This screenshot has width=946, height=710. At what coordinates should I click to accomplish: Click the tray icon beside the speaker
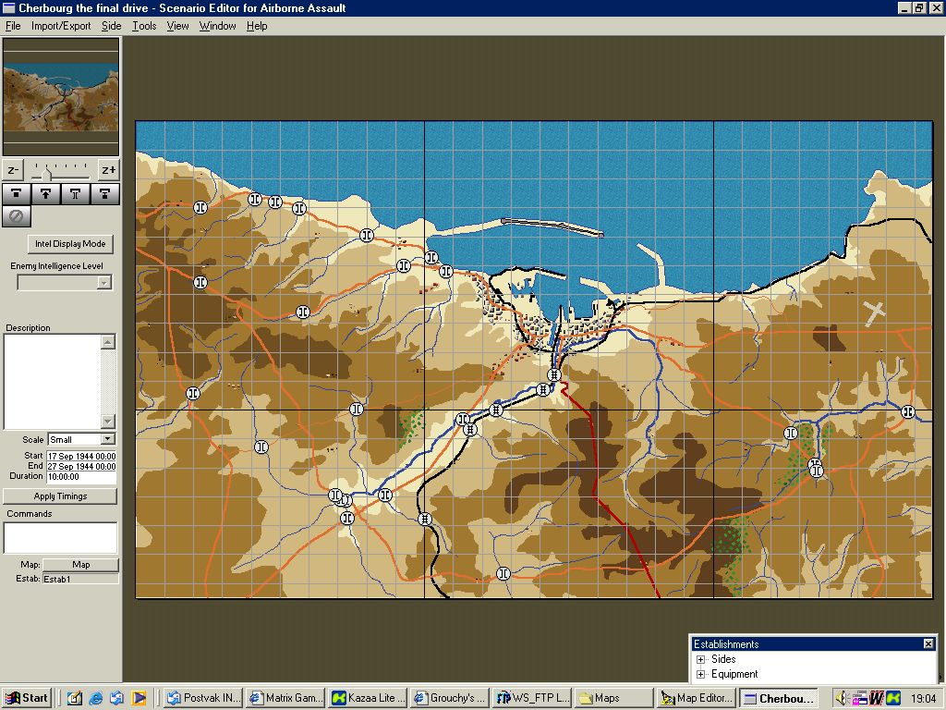(x=858, y=699)
